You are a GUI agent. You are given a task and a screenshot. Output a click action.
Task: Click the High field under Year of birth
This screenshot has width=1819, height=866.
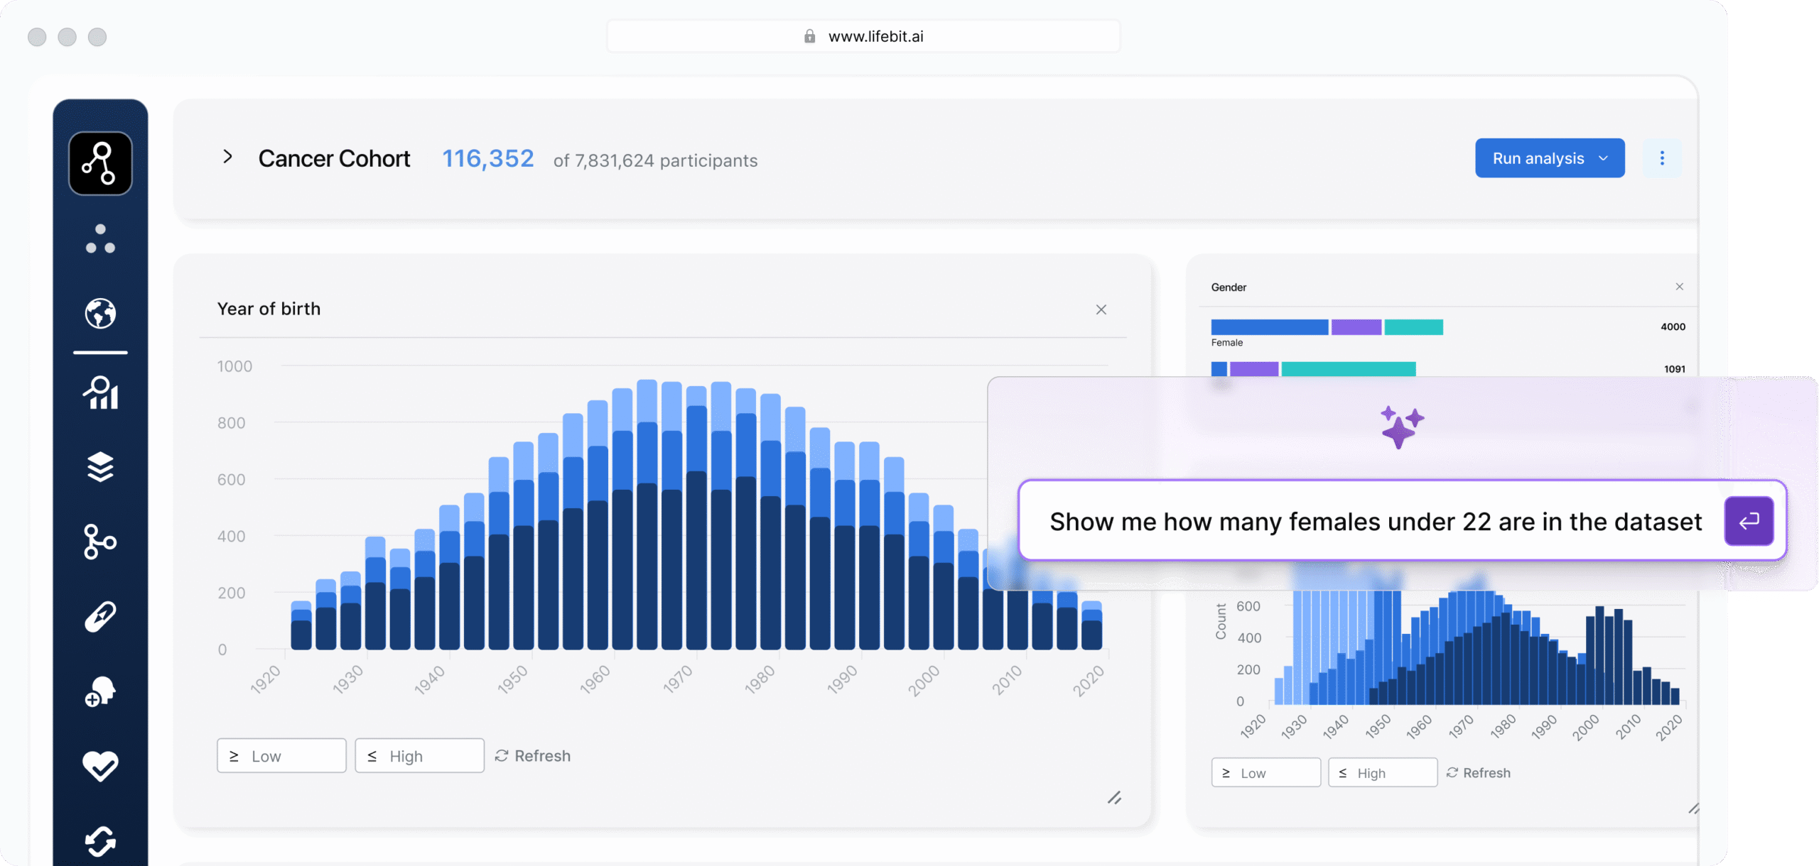click(419, 756)
